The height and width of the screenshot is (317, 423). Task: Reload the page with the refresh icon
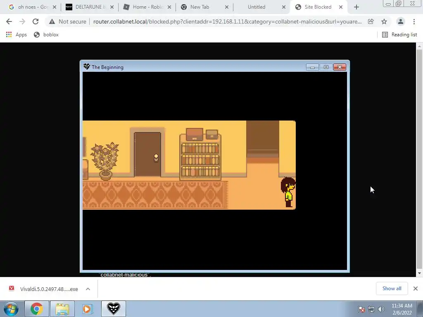36,21
